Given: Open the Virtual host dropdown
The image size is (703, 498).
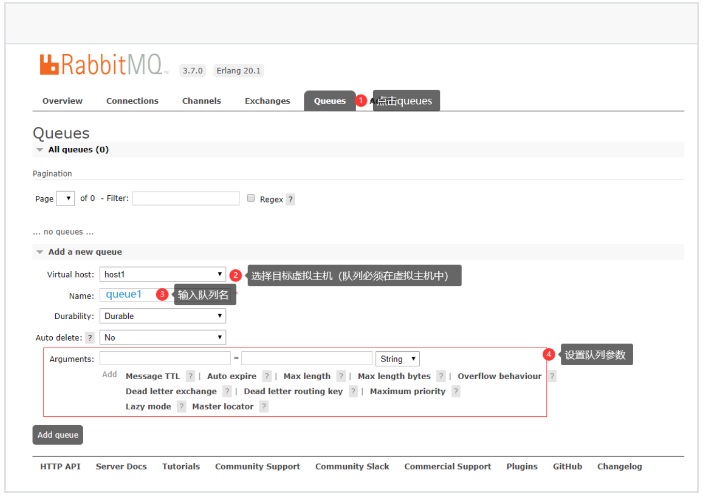Looking at the screenshot, I should click(162, 274).
